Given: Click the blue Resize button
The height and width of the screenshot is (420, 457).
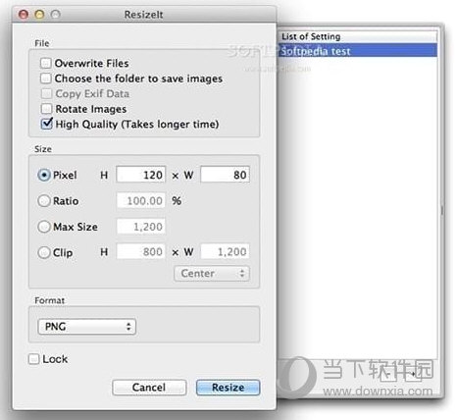Looking at the screenshot, I should [x=228, y=388].
